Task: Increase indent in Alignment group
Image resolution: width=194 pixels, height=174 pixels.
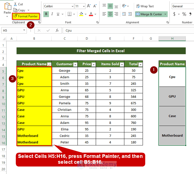Action: click(130, 14)
